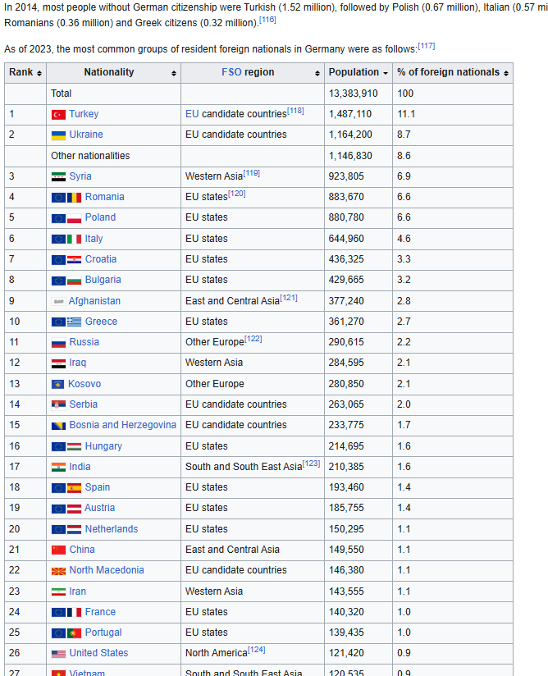Viewport: 548px width, 676px height.
Task: Click the Iran flag icon
Action: [x=58, y=592]
